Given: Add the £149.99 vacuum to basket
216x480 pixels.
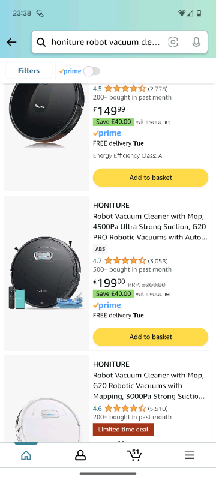Looking at the screenshot, I should tap(151, 178).
